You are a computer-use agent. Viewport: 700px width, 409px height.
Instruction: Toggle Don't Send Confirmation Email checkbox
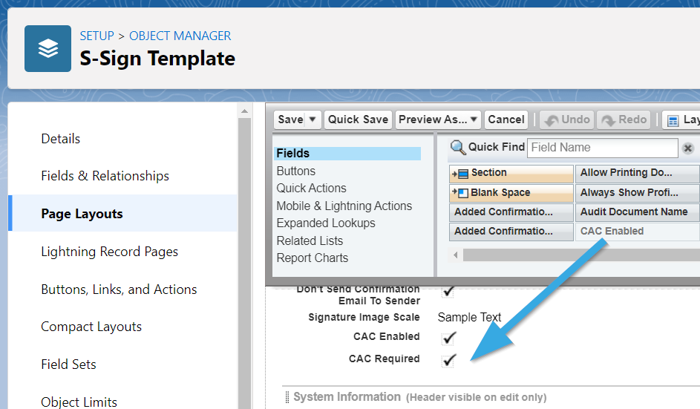pos(448,292)
